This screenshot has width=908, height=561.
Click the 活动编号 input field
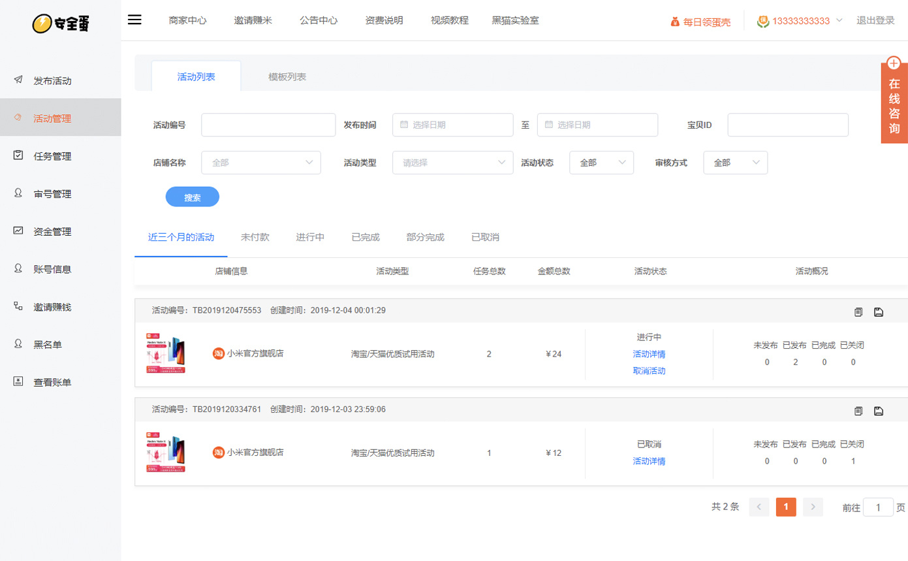pos(268,125)
